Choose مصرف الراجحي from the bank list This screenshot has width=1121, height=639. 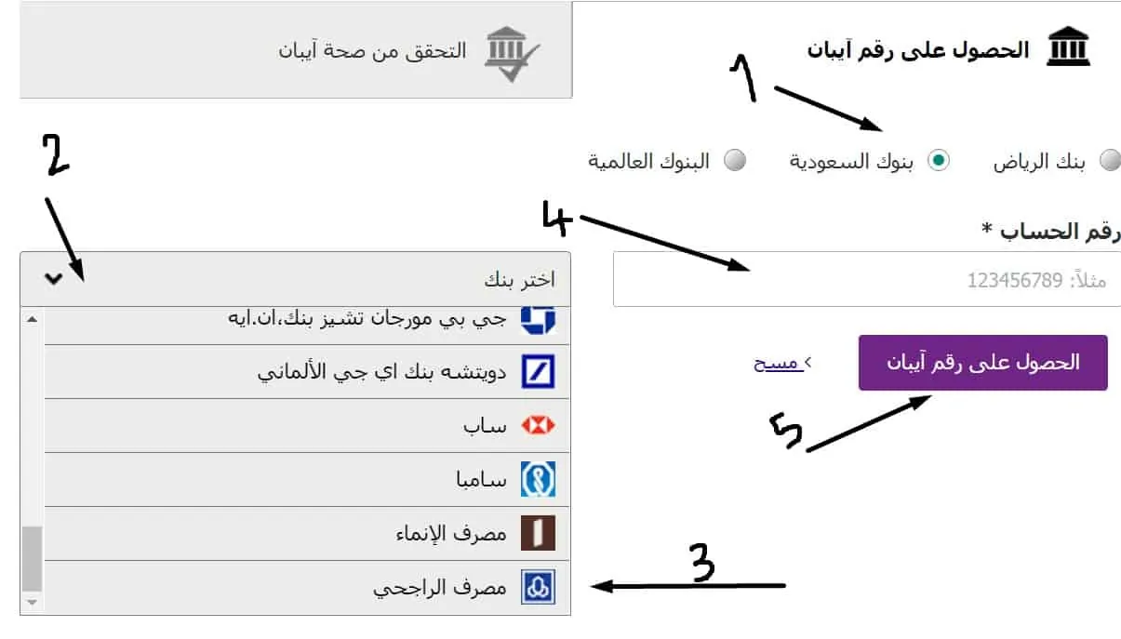click(308, 588)
